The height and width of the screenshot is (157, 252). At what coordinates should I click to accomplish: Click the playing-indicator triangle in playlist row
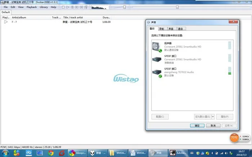(x=6, y=22)
